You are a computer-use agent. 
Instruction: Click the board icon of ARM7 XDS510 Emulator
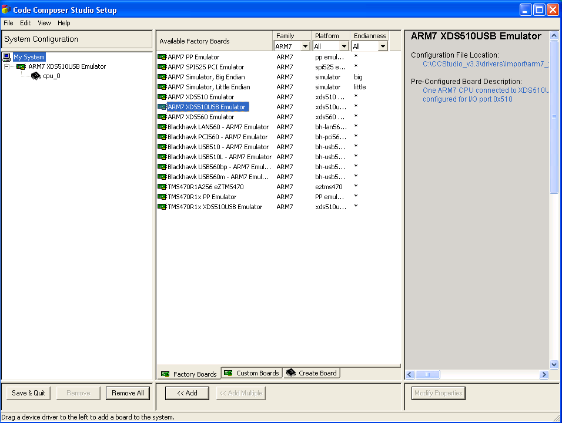click(162, 97)
